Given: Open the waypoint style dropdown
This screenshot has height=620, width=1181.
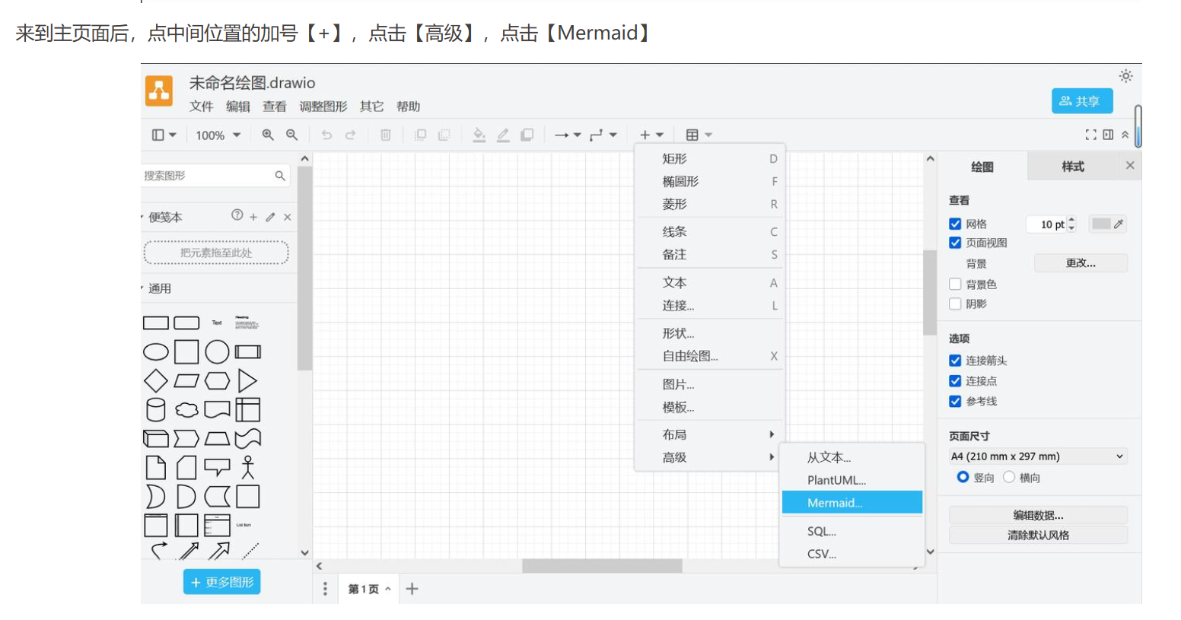Looking at the screenshot, I should pos(603,135).
